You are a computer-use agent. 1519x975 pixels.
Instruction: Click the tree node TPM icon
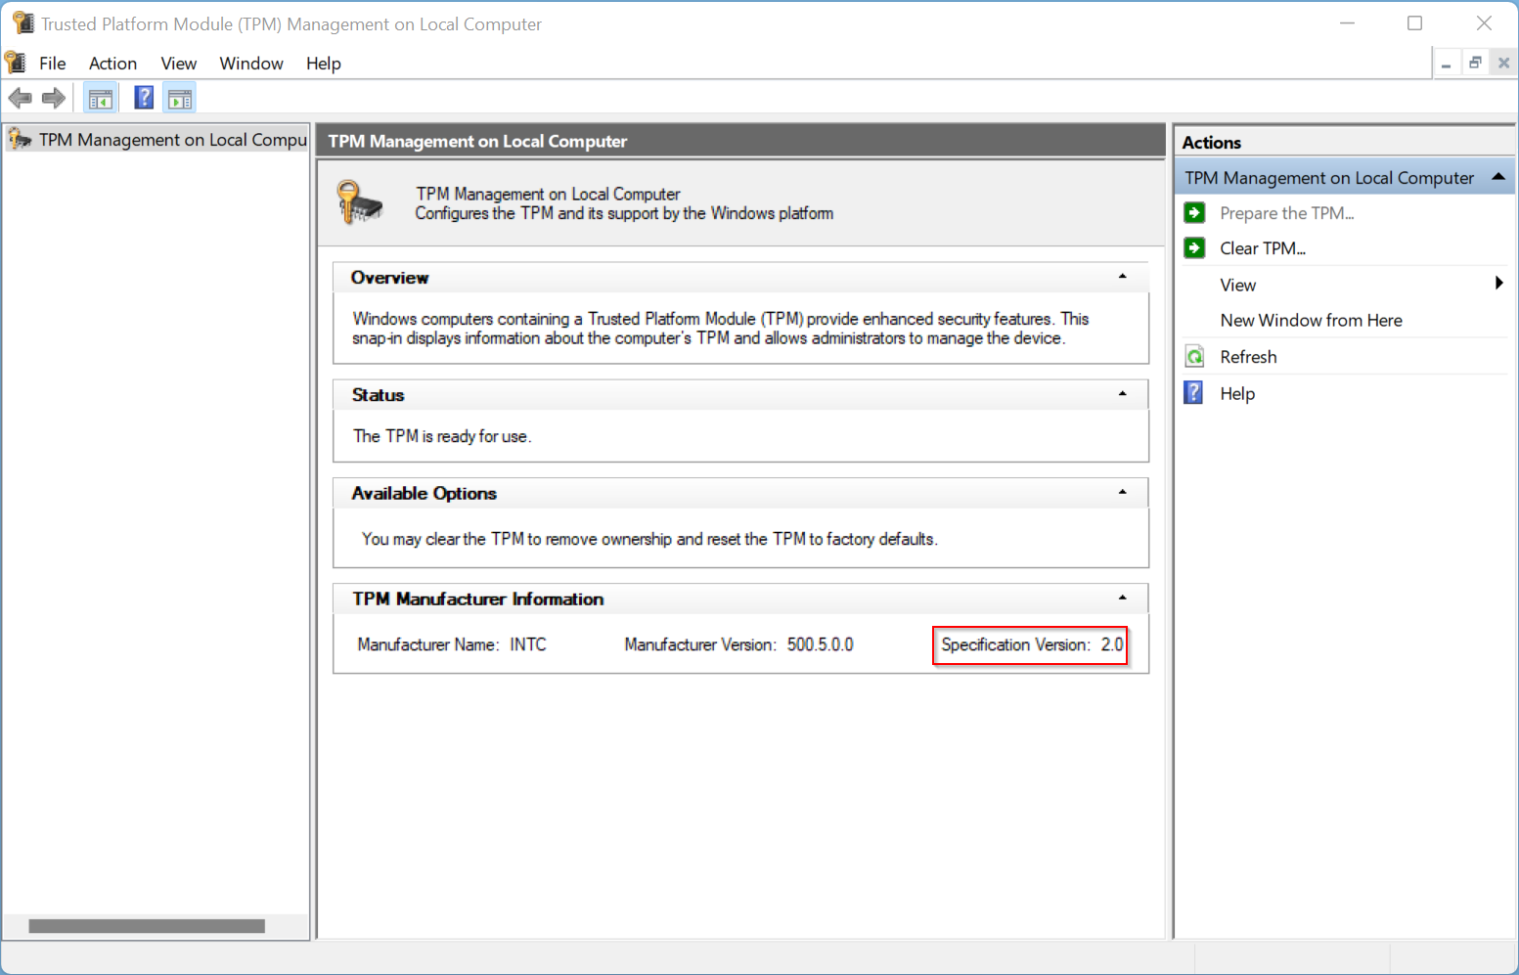[20, 139]
